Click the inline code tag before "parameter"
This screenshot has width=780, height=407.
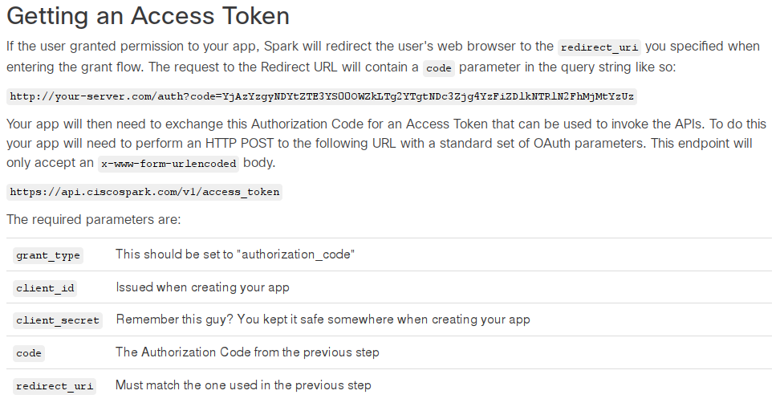point(438,68)
